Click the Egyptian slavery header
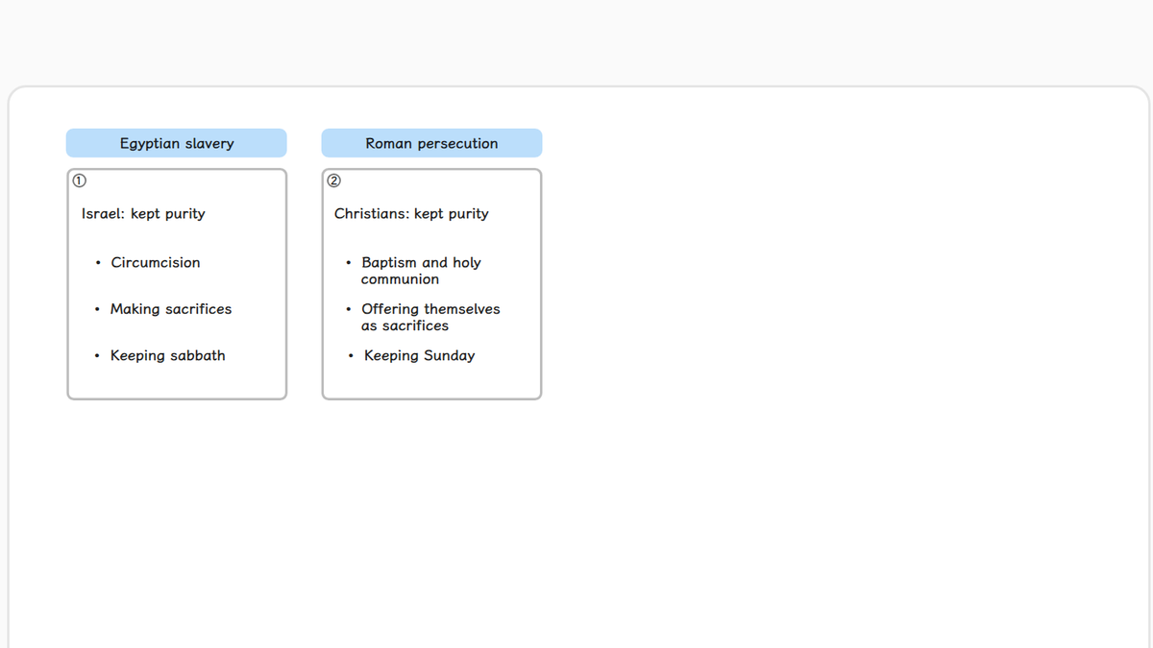The image size is (1153, 648). tap(177, 143)
